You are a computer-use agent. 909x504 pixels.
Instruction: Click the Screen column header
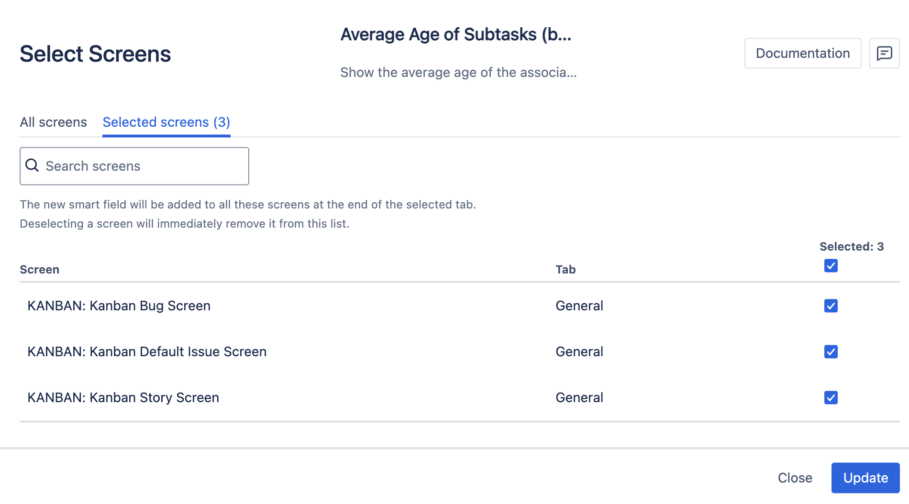click(x=39, y=270)
